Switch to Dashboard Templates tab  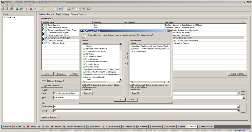46,14
